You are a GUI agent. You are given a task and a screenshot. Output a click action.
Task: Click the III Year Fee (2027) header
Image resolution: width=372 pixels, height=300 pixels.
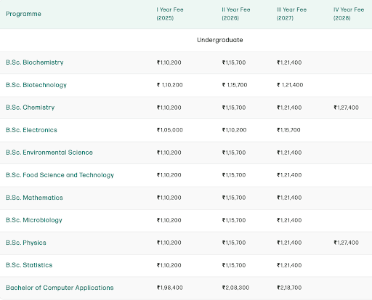[x=291, y=14]
